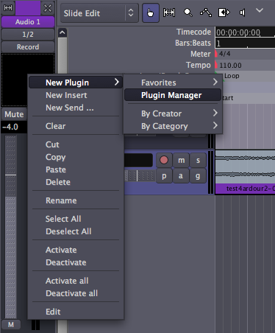Choose Deactivate in the context menu
This screenshot has width=275, height=333.
click(x=76, y=262)
